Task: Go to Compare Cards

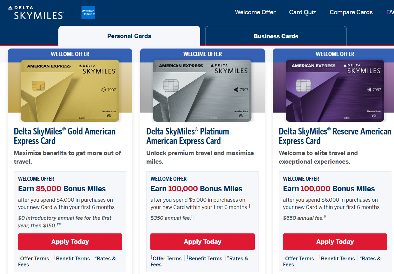Action: pos(351,12)
